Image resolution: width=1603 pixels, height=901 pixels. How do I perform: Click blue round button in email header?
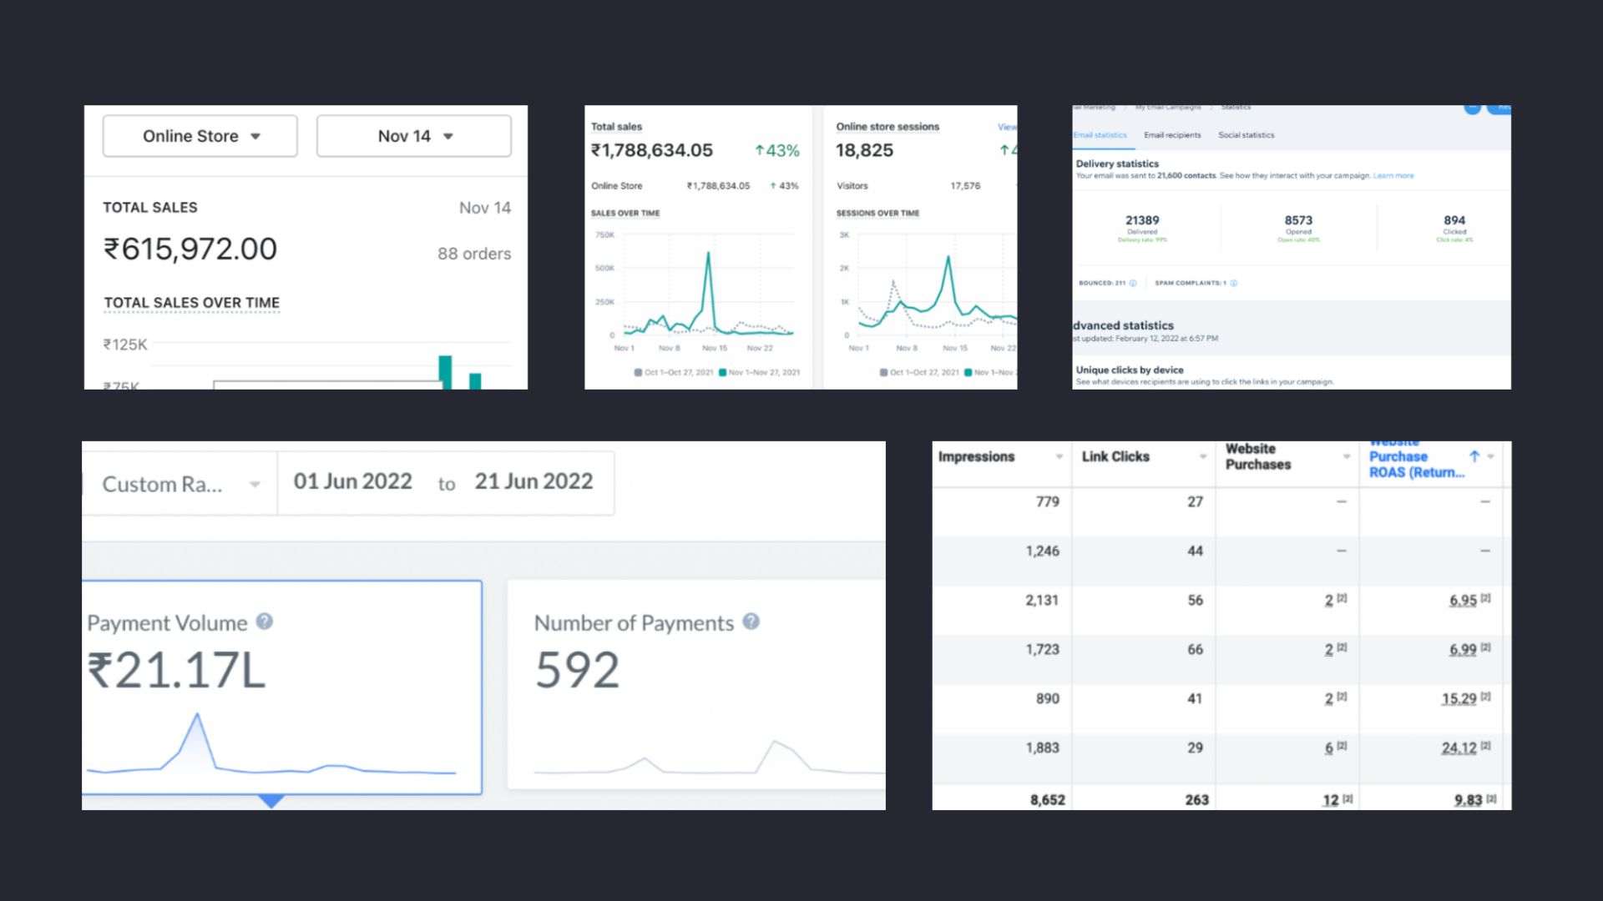1472,108
